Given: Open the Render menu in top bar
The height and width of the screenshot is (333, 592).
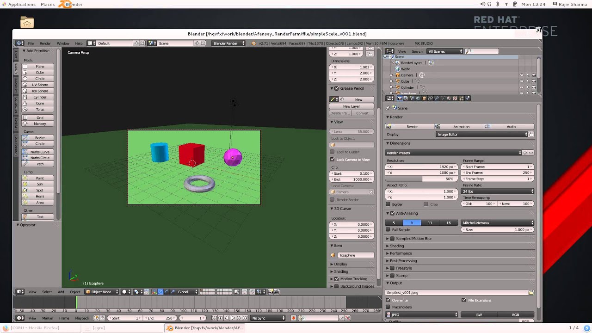Looking at the screenshot, I should [x=45, y=43].
